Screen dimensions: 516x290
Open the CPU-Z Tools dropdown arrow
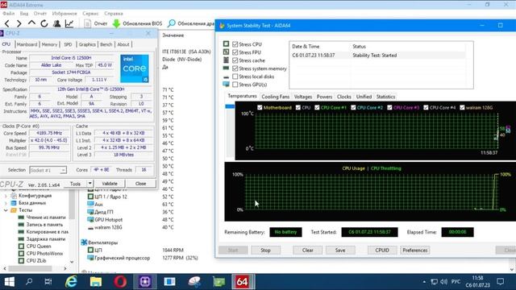point(89,183)
